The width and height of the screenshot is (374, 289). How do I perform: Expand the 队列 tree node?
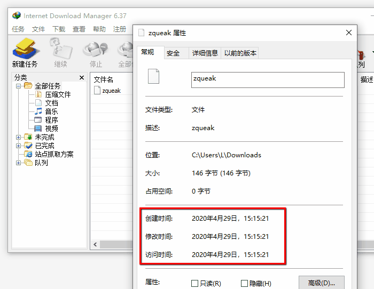tap(18, 163)
